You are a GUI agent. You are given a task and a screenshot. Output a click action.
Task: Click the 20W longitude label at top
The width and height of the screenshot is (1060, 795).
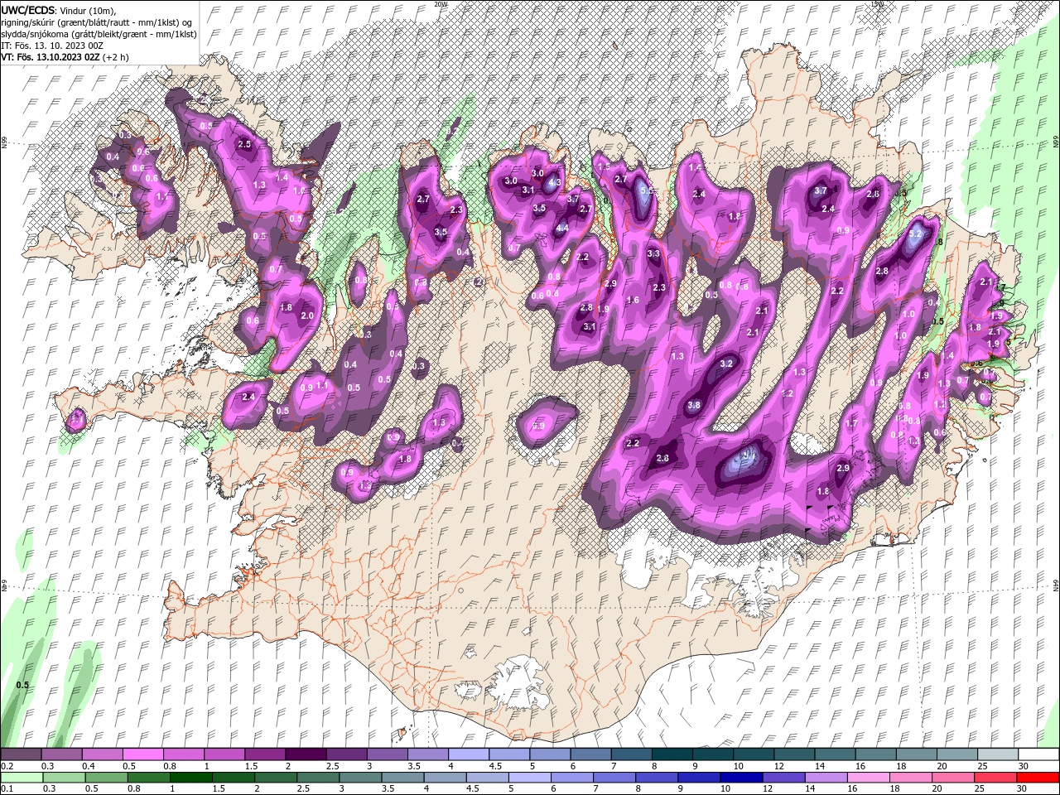[x=441, y=3]
